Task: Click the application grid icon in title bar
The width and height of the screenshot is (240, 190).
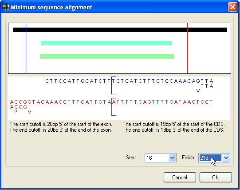Action: pyautogui.click(x=6, y=7)
